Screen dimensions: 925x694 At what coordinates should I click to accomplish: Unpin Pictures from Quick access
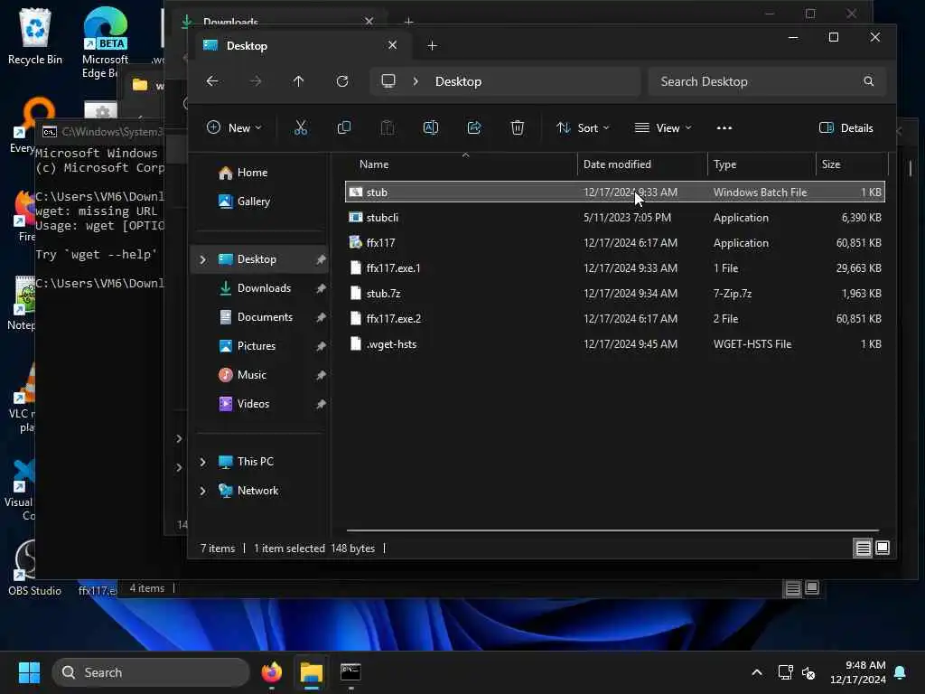coord(321,346)
